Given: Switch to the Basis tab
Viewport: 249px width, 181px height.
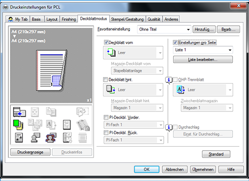Looking at the screenshot, I should [36, 19].
